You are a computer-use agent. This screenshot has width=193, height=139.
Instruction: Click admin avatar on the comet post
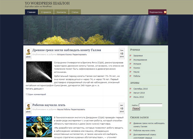coord(28,52)
